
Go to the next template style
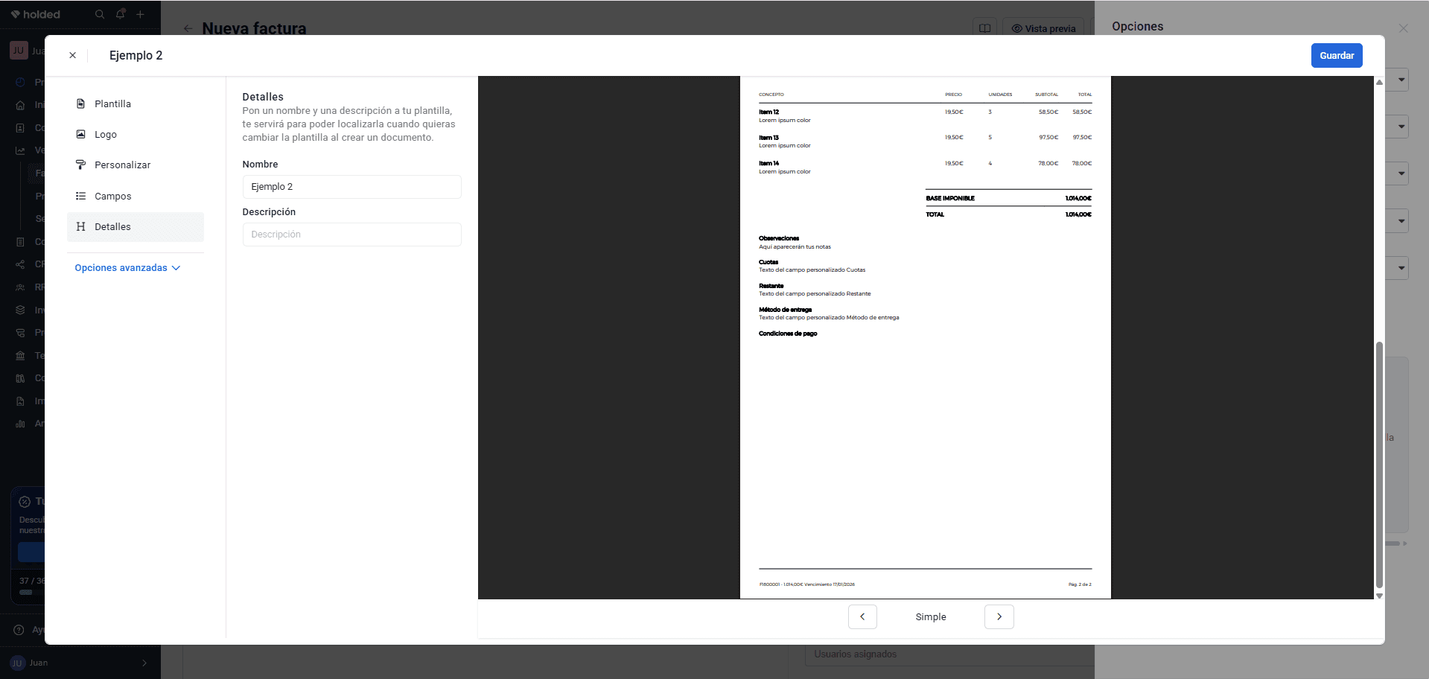[x=999, y=617]
